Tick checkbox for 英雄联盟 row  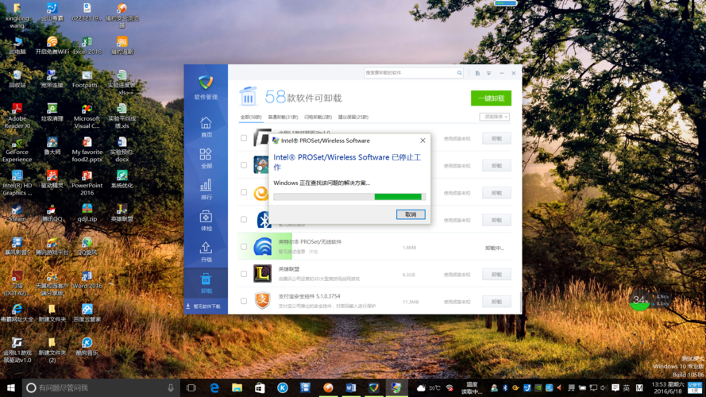(244, 274)
